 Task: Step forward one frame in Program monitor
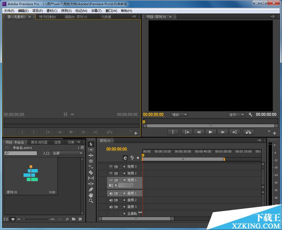(x=223, y=132)
